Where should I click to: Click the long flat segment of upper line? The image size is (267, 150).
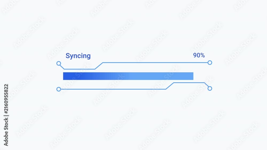(155, 63)
